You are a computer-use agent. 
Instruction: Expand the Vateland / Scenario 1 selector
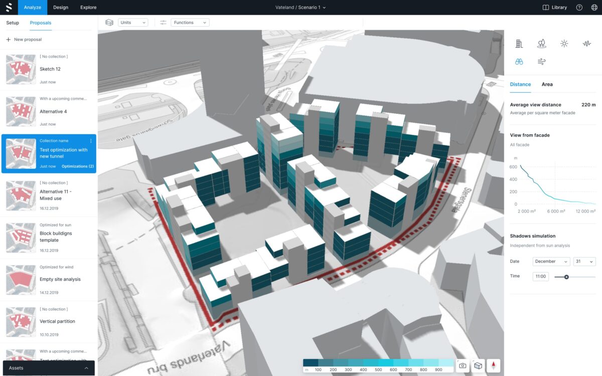click(300, 8)
